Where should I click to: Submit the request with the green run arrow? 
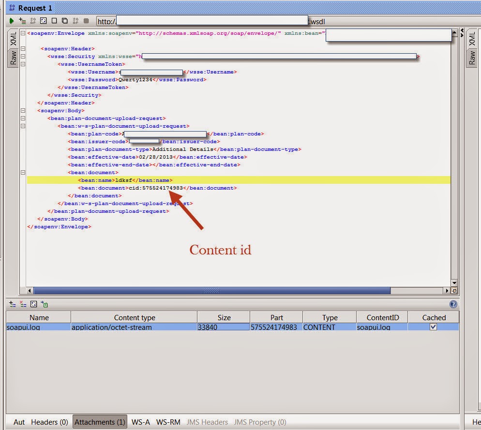(x=12, y=21)
